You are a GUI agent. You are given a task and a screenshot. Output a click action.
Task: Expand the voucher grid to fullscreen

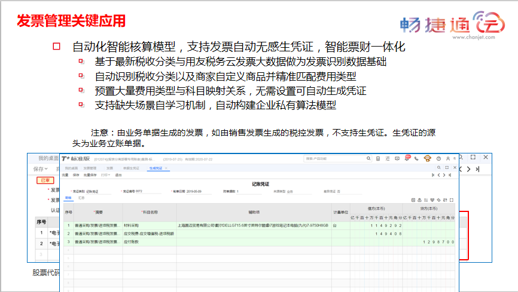click(x=451, y=200)
